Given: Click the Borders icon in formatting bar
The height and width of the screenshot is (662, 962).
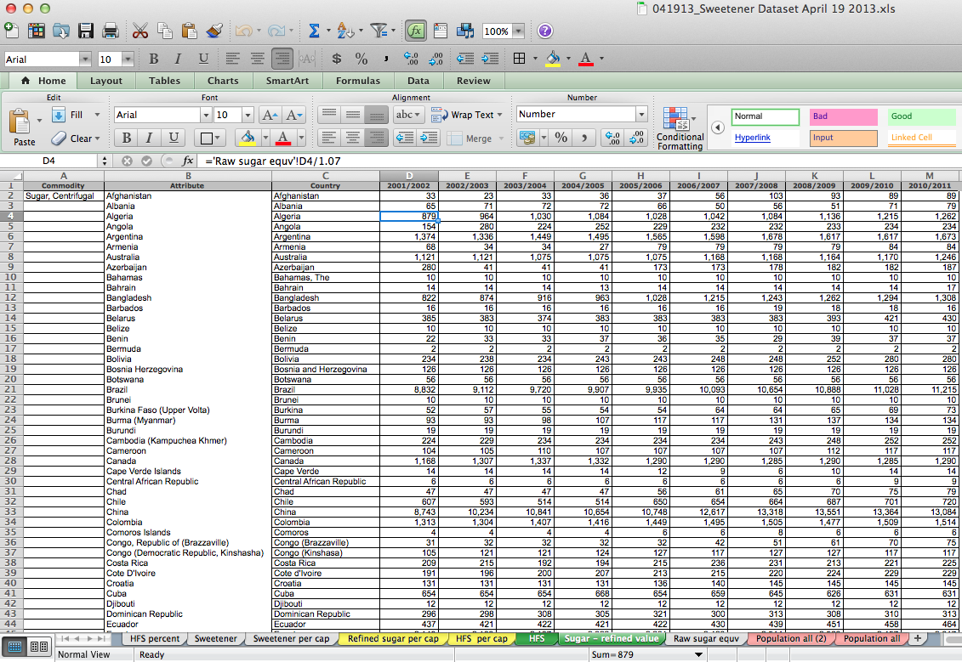Looking at the screenshot, I should pyautogui.click(x=519, y=59).
